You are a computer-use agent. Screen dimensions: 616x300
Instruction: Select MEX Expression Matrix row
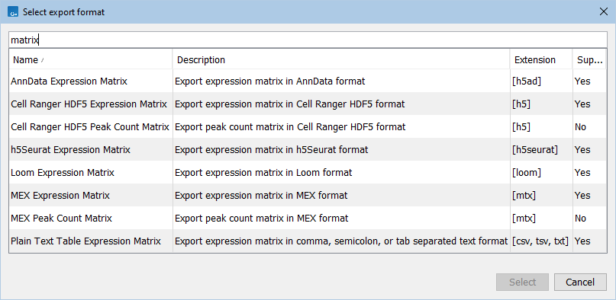[x=308, y=195]
